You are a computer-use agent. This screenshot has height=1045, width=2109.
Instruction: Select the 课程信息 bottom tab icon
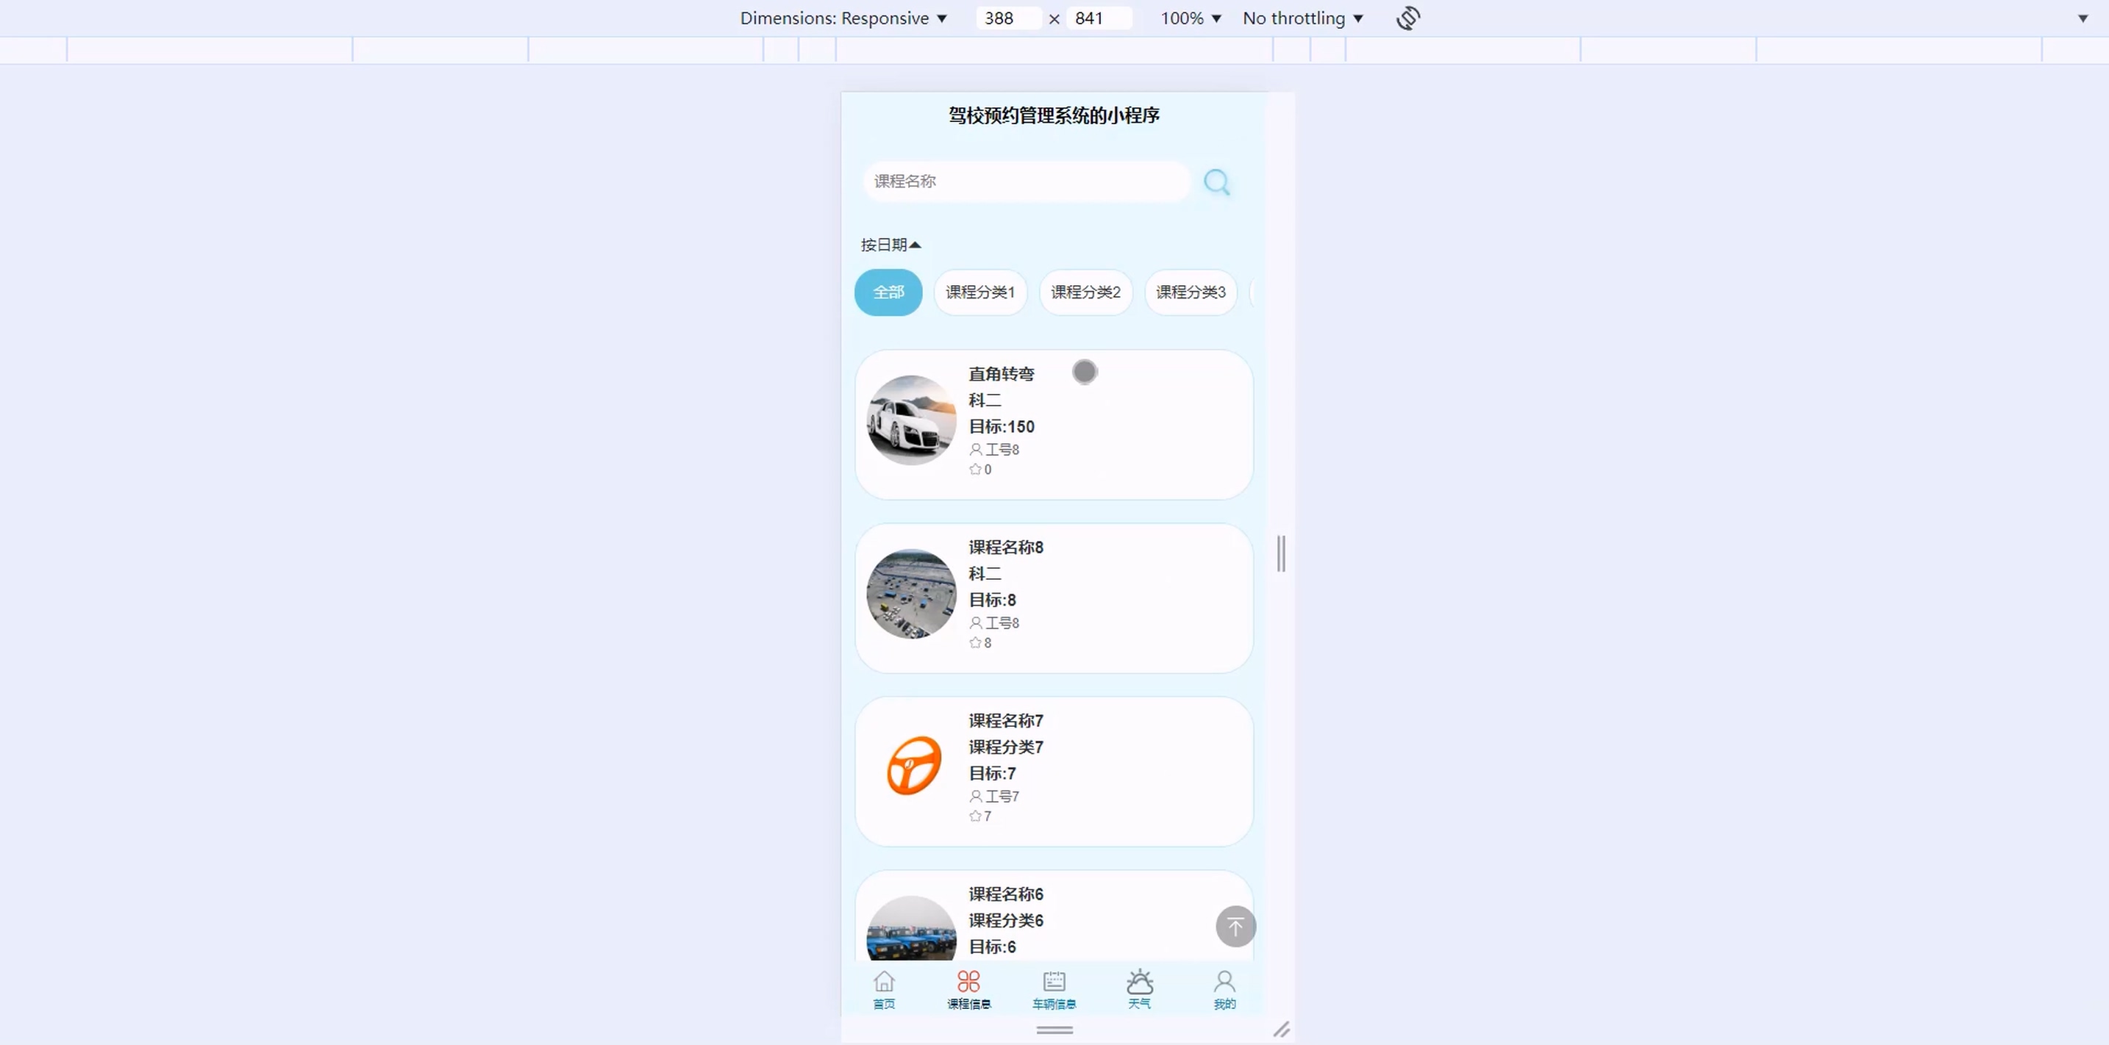(x=968, y=981)
